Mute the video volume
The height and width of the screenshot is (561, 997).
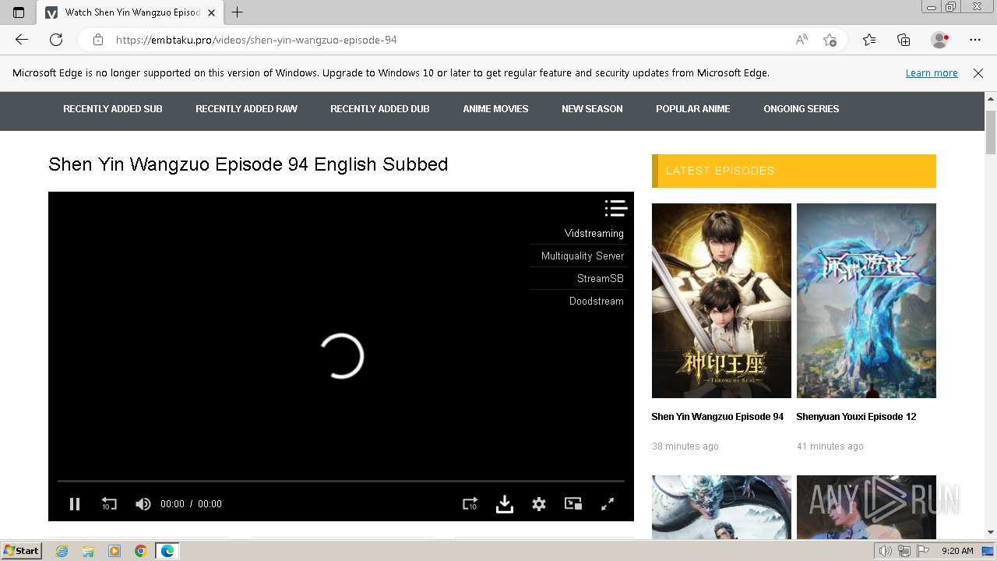coord(143,504)
